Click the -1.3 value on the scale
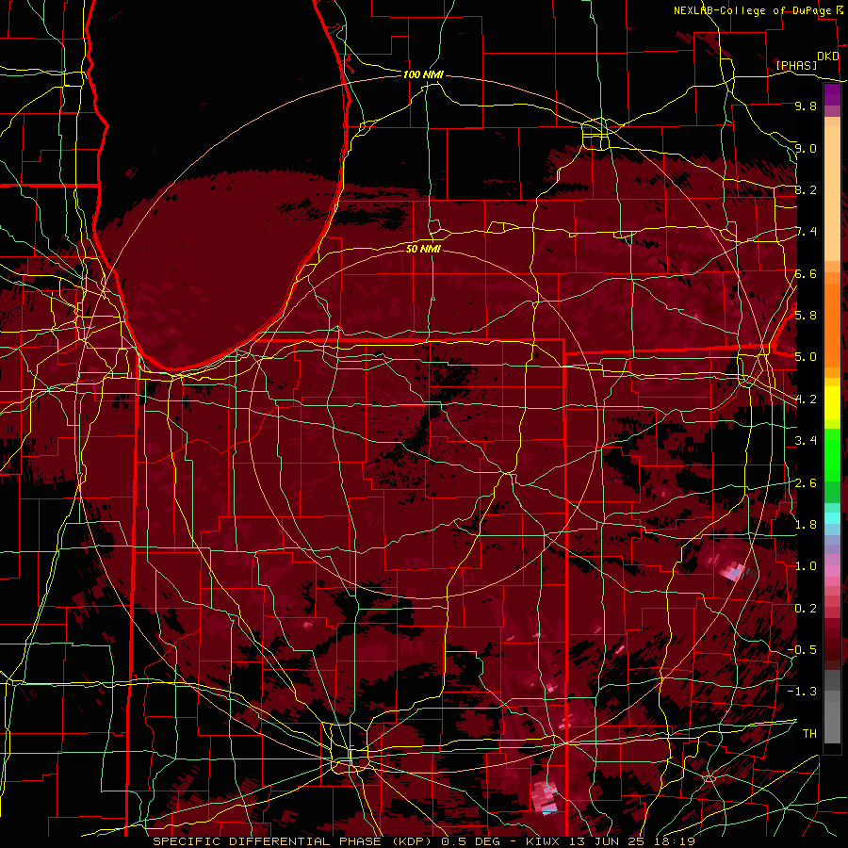The height and width of the screenshot is (848, 848). click(x=802, y=692)
